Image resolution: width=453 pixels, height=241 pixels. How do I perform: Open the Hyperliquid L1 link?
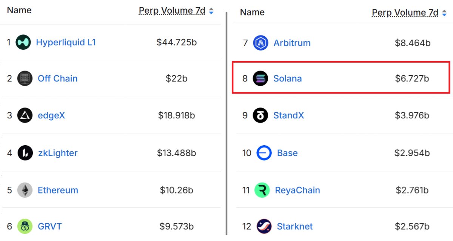pyautogui.click(x=66, y=42)
